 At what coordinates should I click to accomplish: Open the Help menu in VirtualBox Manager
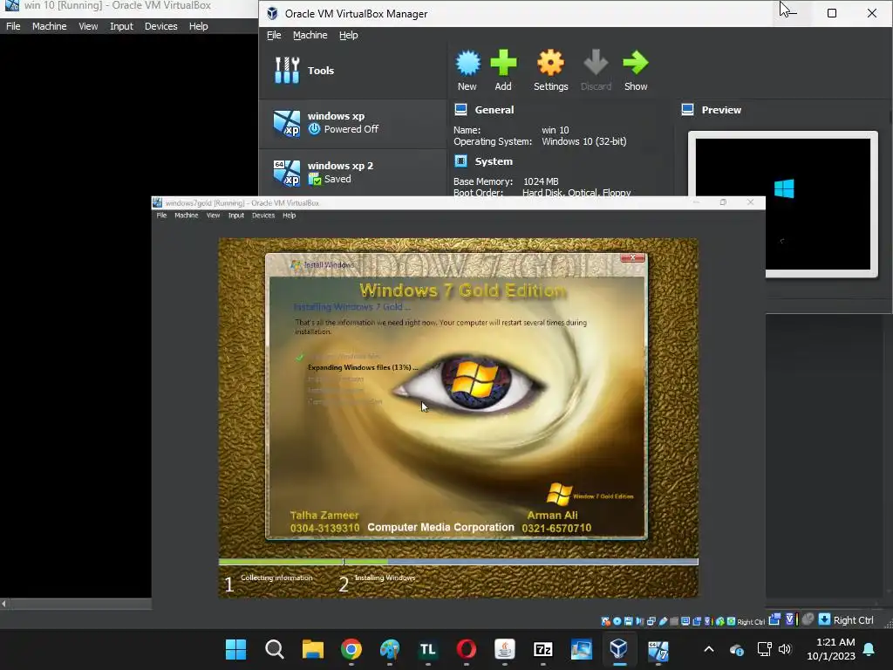tap(349, 35)
